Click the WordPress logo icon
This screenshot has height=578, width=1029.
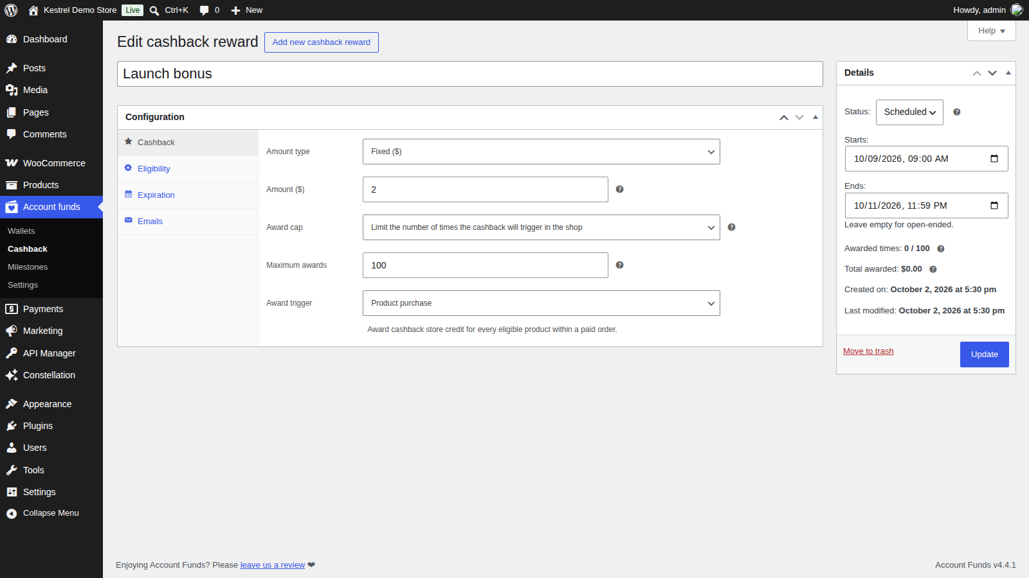click(x=11, y=10)
